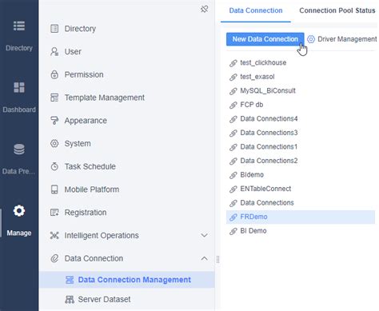Click the New Data Connection button

pyautogui.click(x=265, y=39)
